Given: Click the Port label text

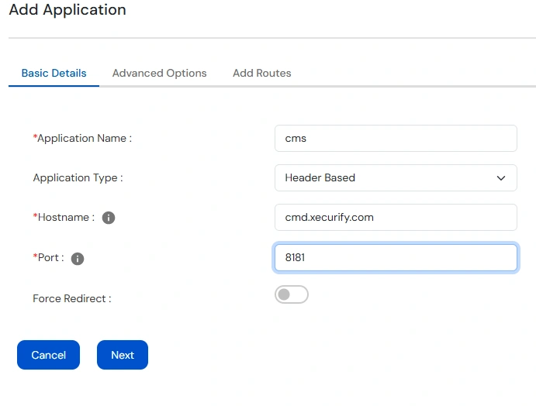Looking at the screenshot, I should click(49, 257).
